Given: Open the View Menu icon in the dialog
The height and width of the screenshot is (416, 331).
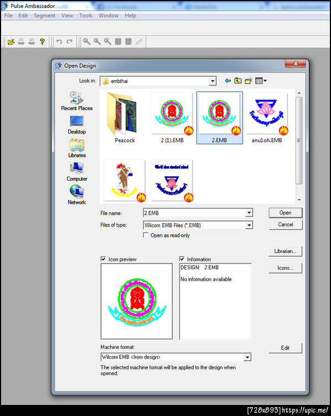Looking at the screenshot, I should 261,81.
